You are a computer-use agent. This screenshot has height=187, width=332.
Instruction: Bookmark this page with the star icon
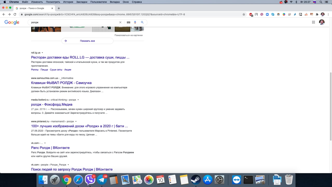tap(244, 14)
